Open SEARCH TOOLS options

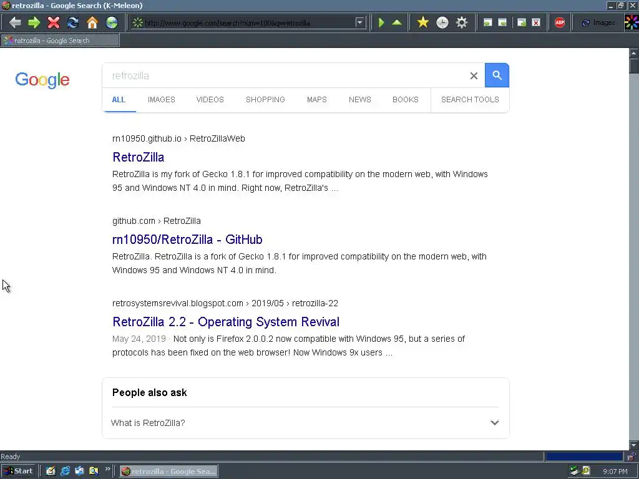(x=470, y=100)
